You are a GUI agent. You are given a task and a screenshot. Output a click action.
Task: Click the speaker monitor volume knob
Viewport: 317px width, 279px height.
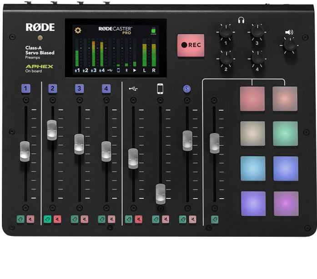(x=290, y=45)
